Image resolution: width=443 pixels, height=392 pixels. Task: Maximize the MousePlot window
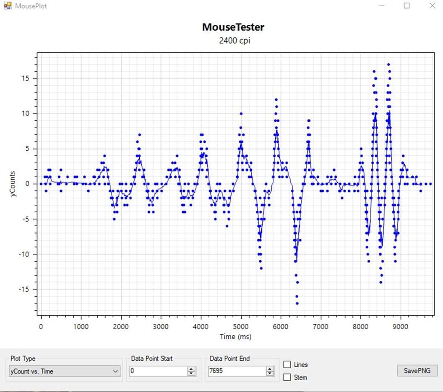[x=407, y=6]
